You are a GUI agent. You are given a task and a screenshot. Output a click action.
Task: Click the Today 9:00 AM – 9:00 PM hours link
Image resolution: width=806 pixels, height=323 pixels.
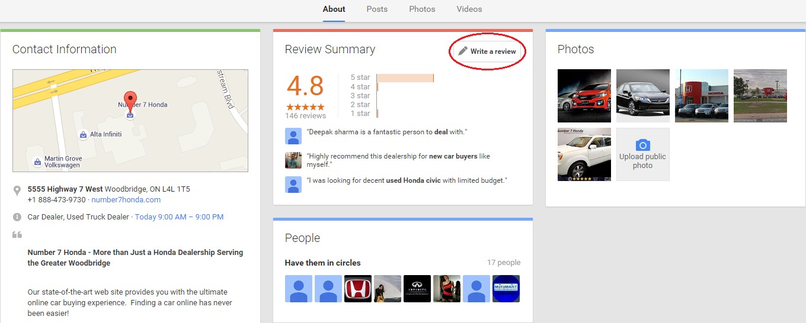click(179, 217)
